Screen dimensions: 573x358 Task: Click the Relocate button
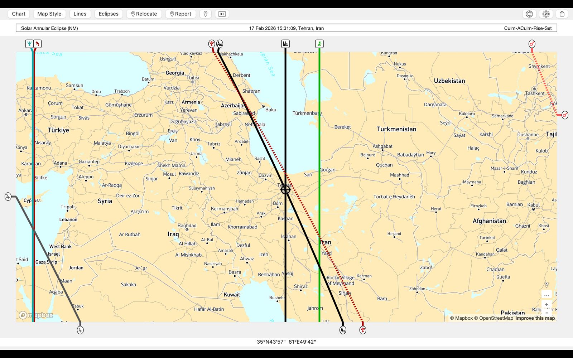[144, 14]
